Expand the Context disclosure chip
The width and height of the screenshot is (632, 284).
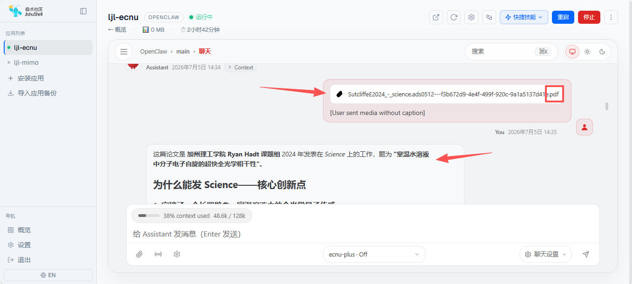click(x=241, y=68)
